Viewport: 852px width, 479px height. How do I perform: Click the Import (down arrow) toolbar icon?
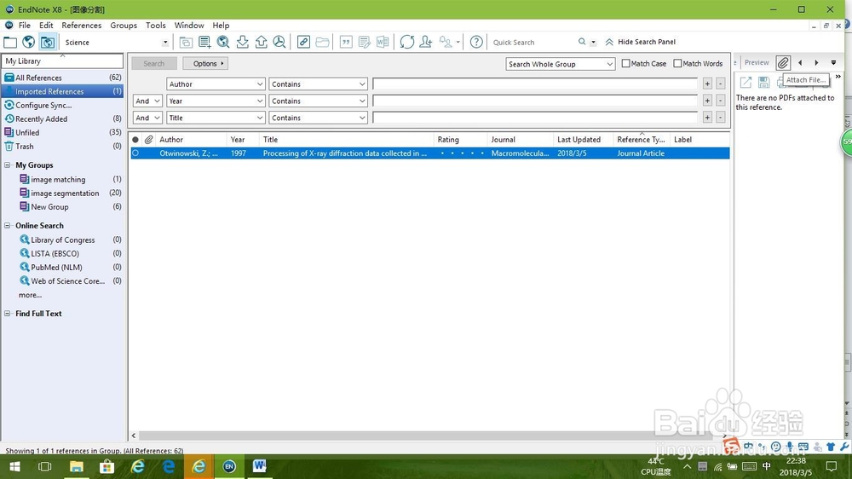click(x=242, y=42)
